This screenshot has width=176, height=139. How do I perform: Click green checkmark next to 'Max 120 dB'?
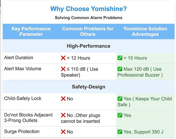(x=120, y=69)
